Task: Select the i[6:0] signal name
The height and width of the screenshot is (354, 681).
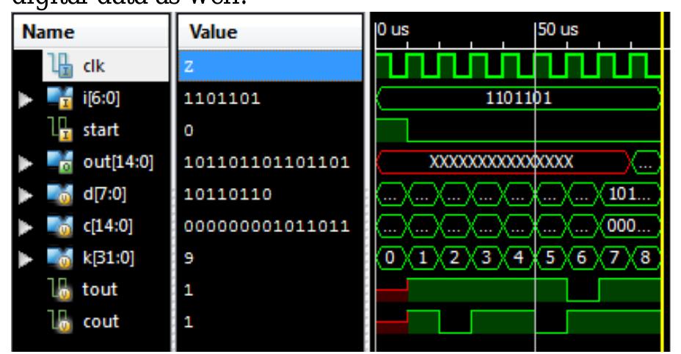Action: point(101,98)
